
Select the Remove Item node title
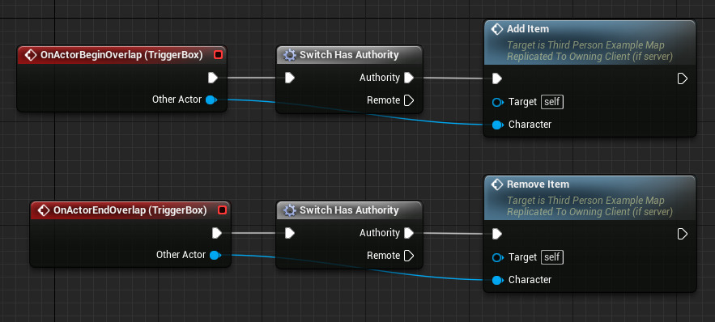538,184
